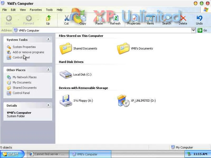
Task: Click System Properties task link
Action: point(24,47)
